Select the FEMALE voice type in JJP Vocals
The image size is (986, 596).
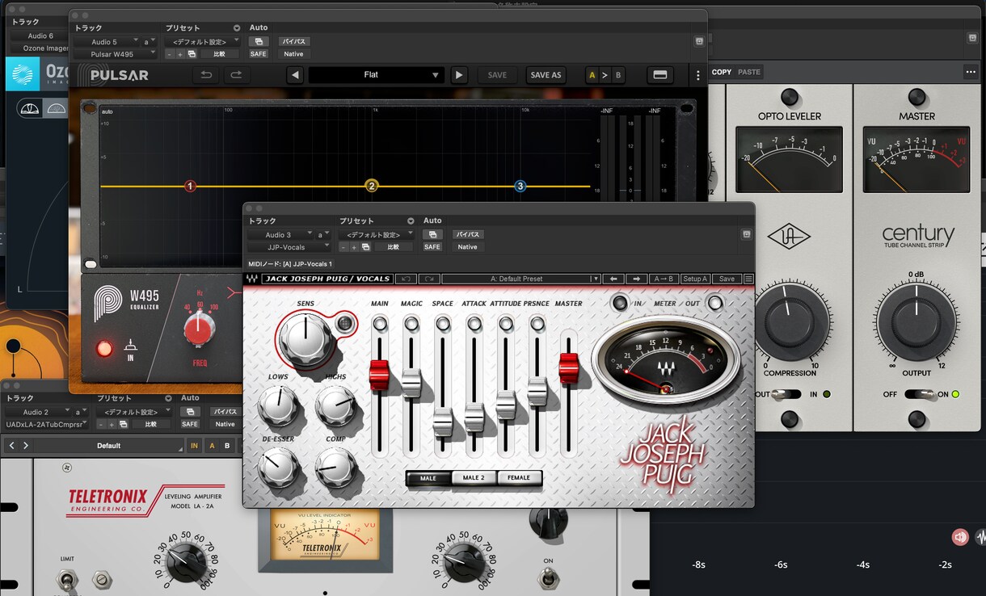[x=519, y=478]
